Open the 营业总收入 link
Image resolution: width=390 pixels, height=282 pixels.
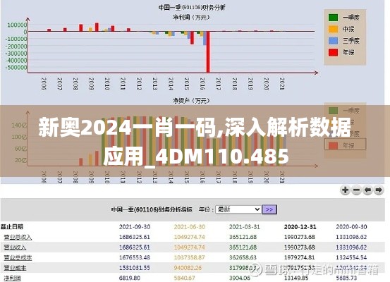pos(18,237)
